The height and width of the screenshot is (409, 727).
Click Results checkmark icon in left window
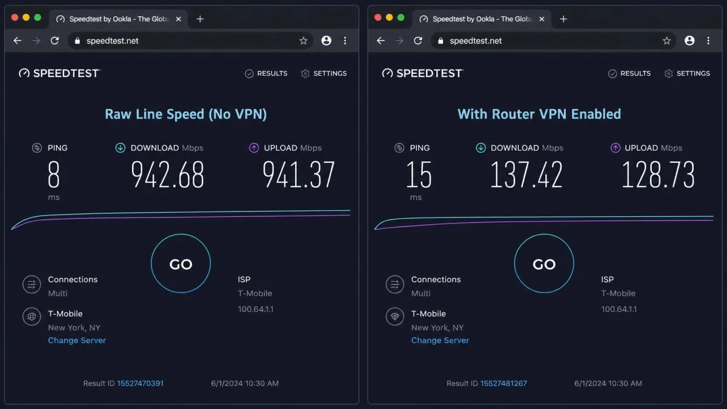point(249,73)
